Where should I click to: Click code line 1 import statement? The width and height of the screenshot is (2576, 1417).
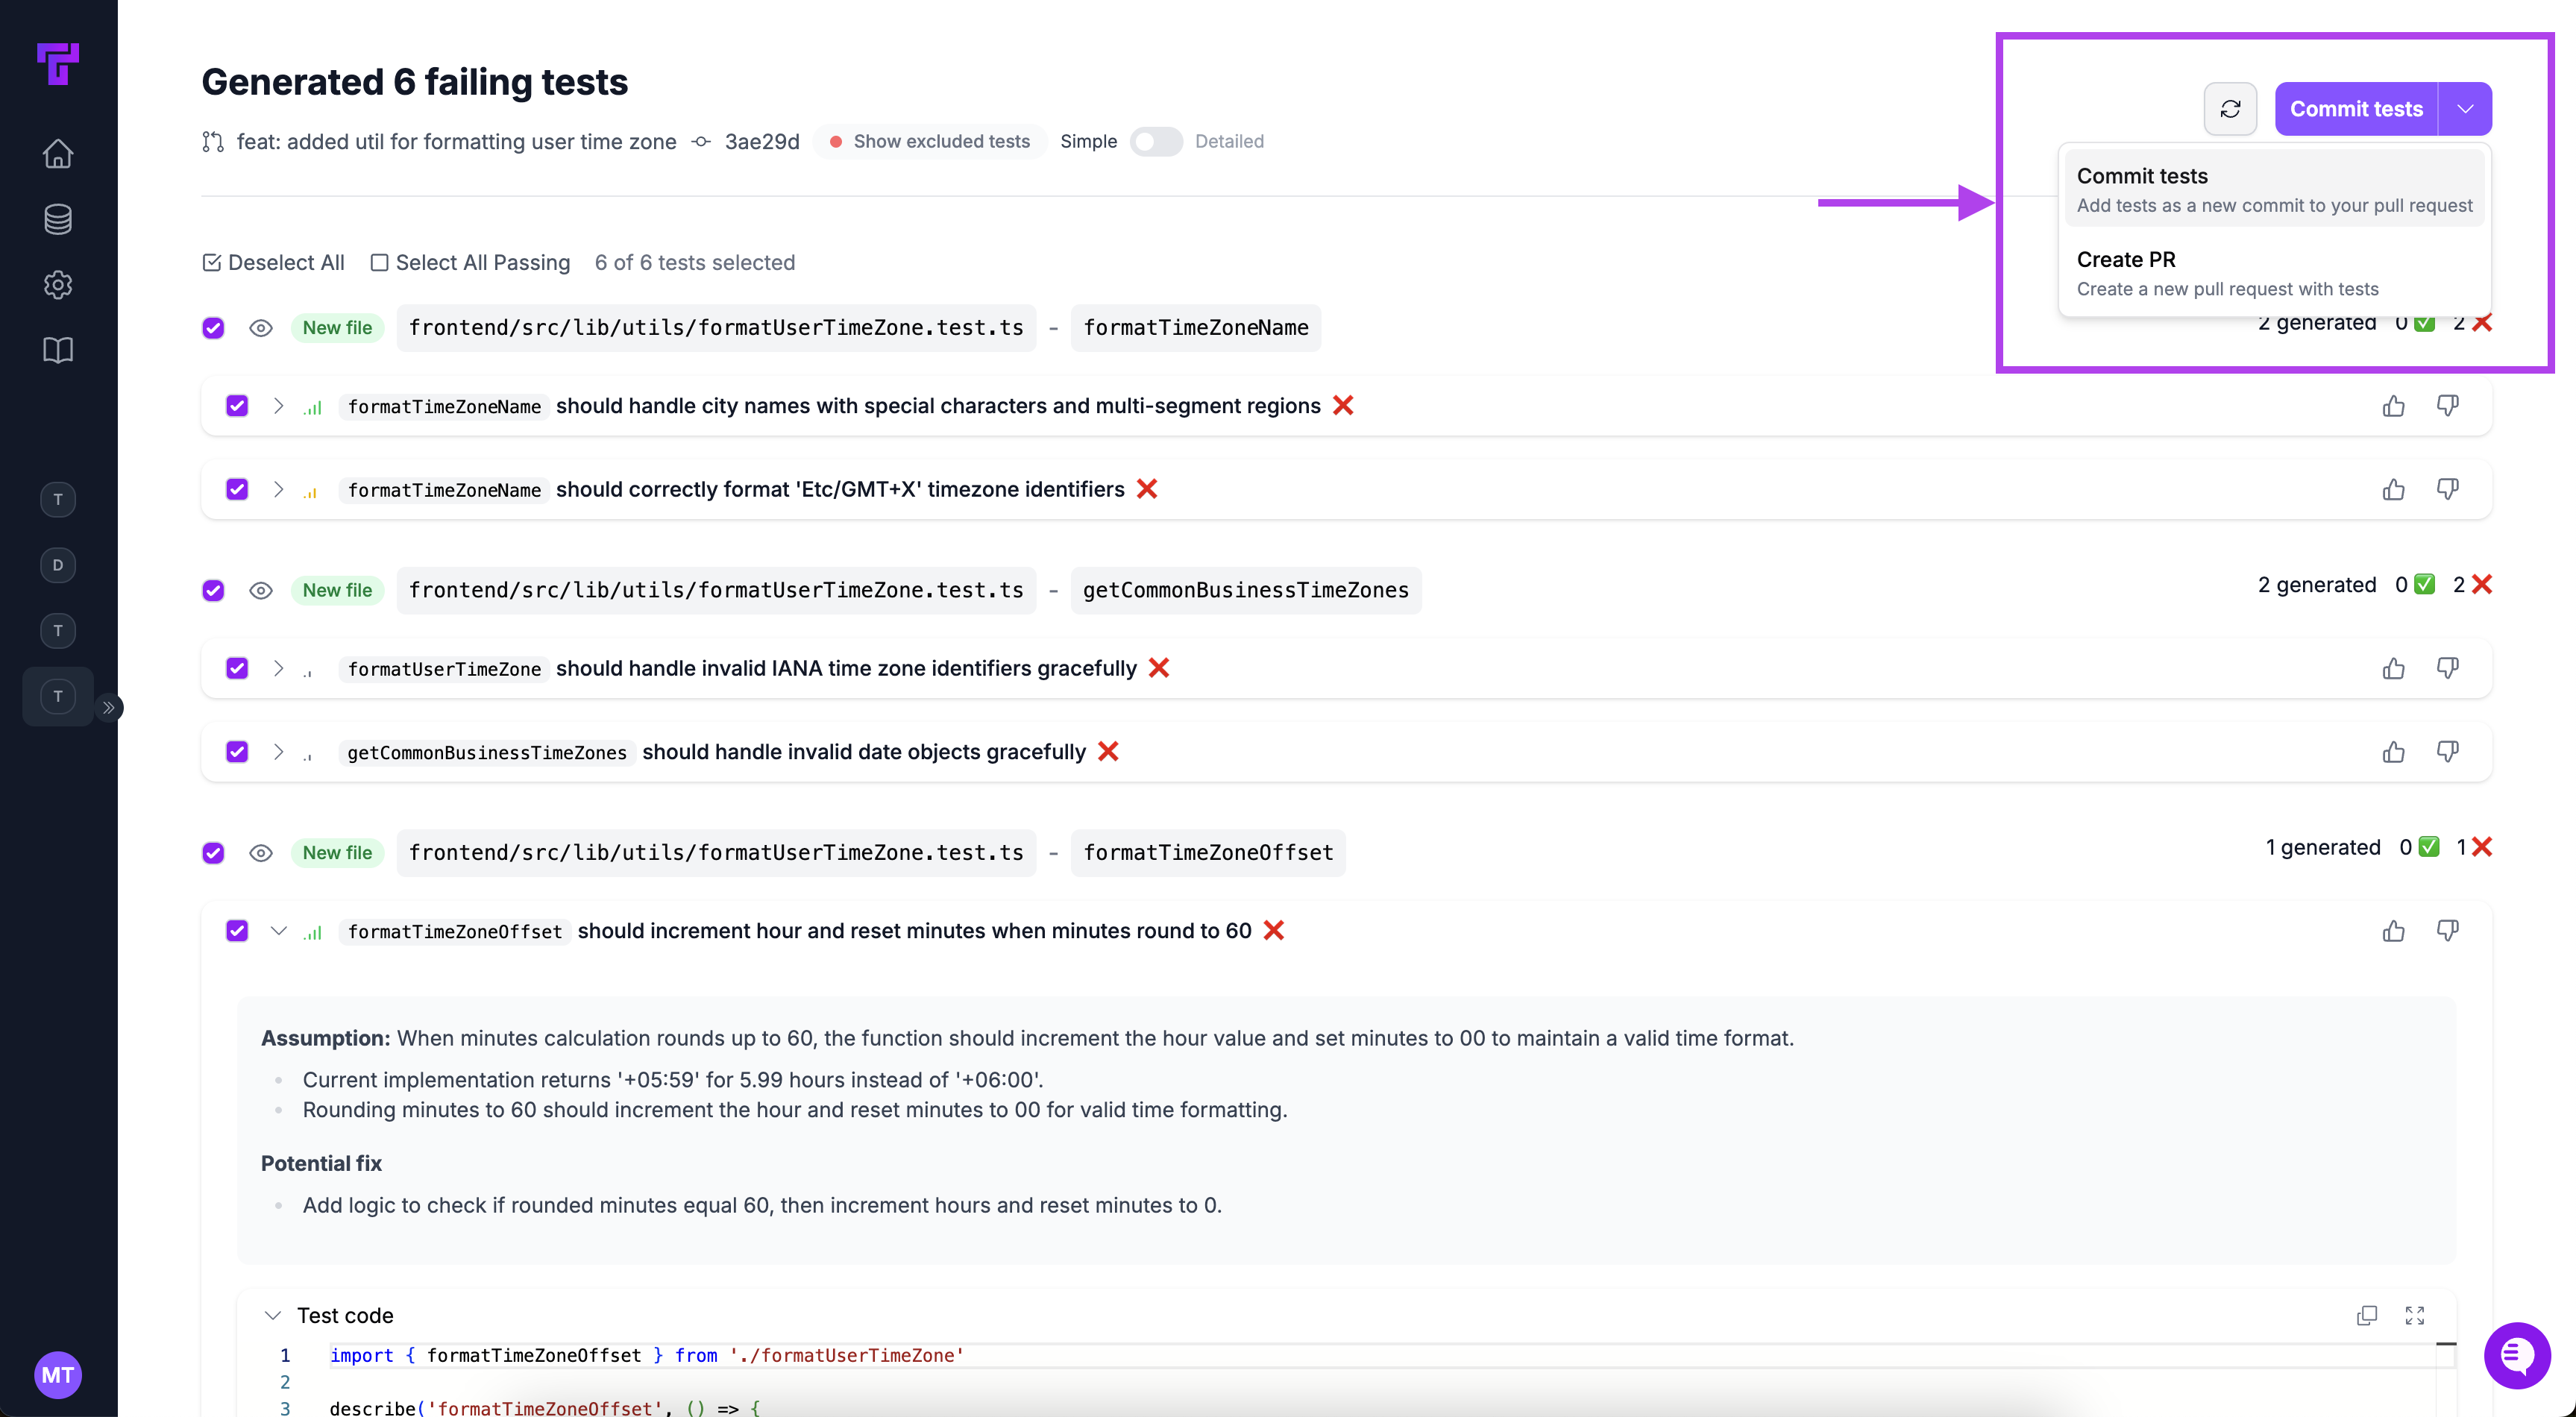pos(647,1355)
